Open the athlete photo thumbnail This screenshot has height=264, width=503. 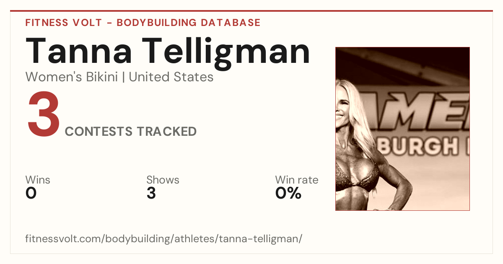tap(402, 129)
